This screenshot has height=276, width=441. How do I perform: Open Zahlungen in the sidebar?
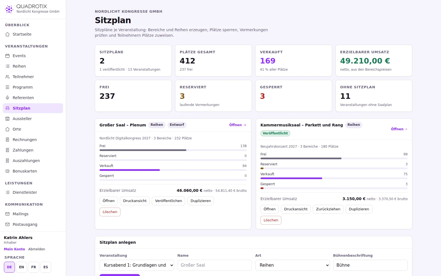[33, 150]
